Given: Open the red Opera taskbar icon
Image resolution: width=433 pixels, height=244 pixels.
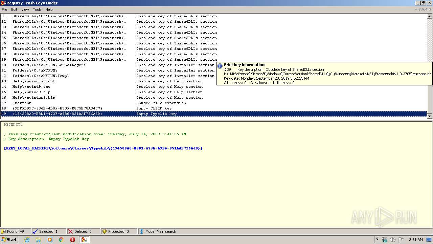Looking at the screenshot, I should click(72, 240).
